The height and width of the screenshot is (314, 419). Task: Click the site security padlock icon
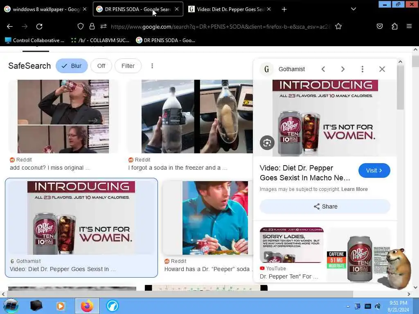click(92, 26)
